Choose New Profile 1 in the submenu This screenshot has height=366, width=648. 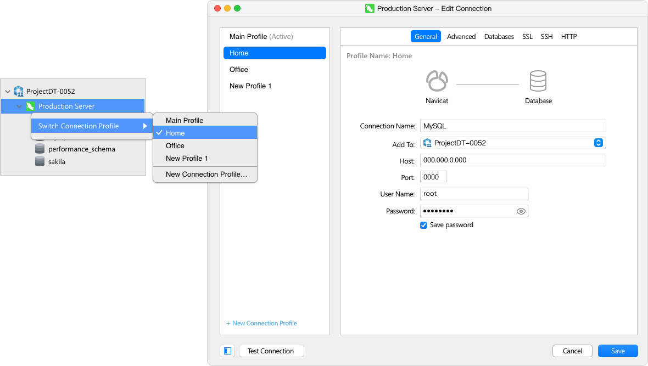205,158
